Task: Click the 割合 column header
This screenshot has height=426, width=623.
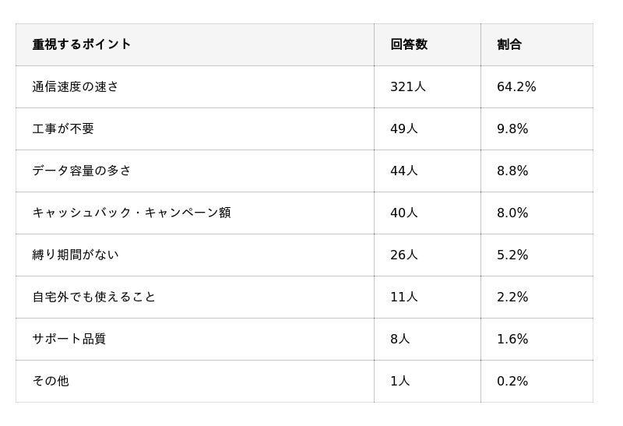Action: (x=509, y=44)
